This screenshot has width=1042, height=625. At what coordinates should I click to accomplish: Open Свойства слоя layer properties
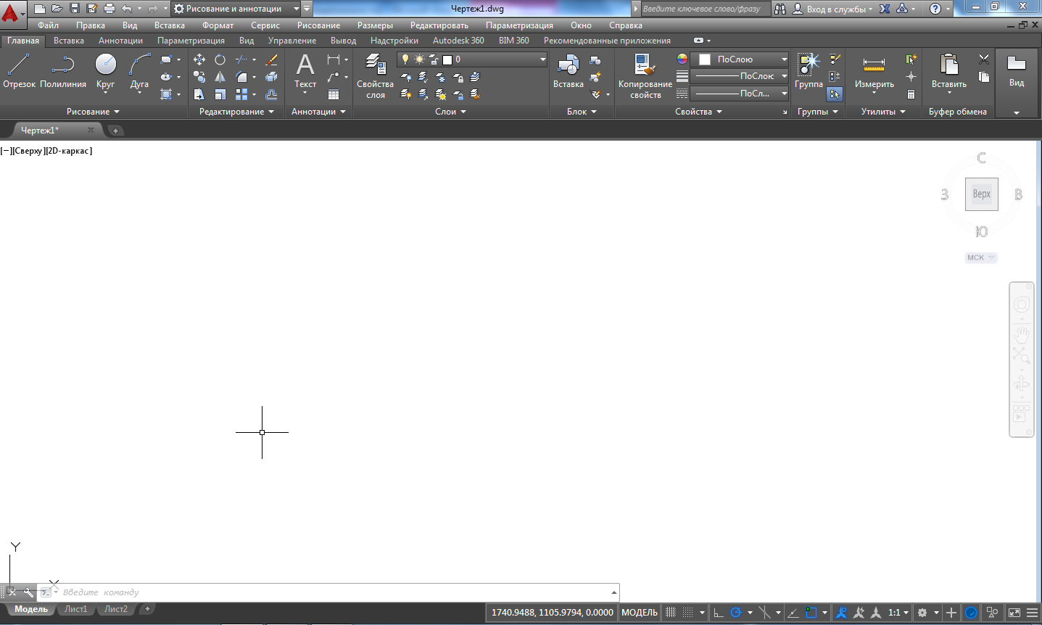coord(375,75)
